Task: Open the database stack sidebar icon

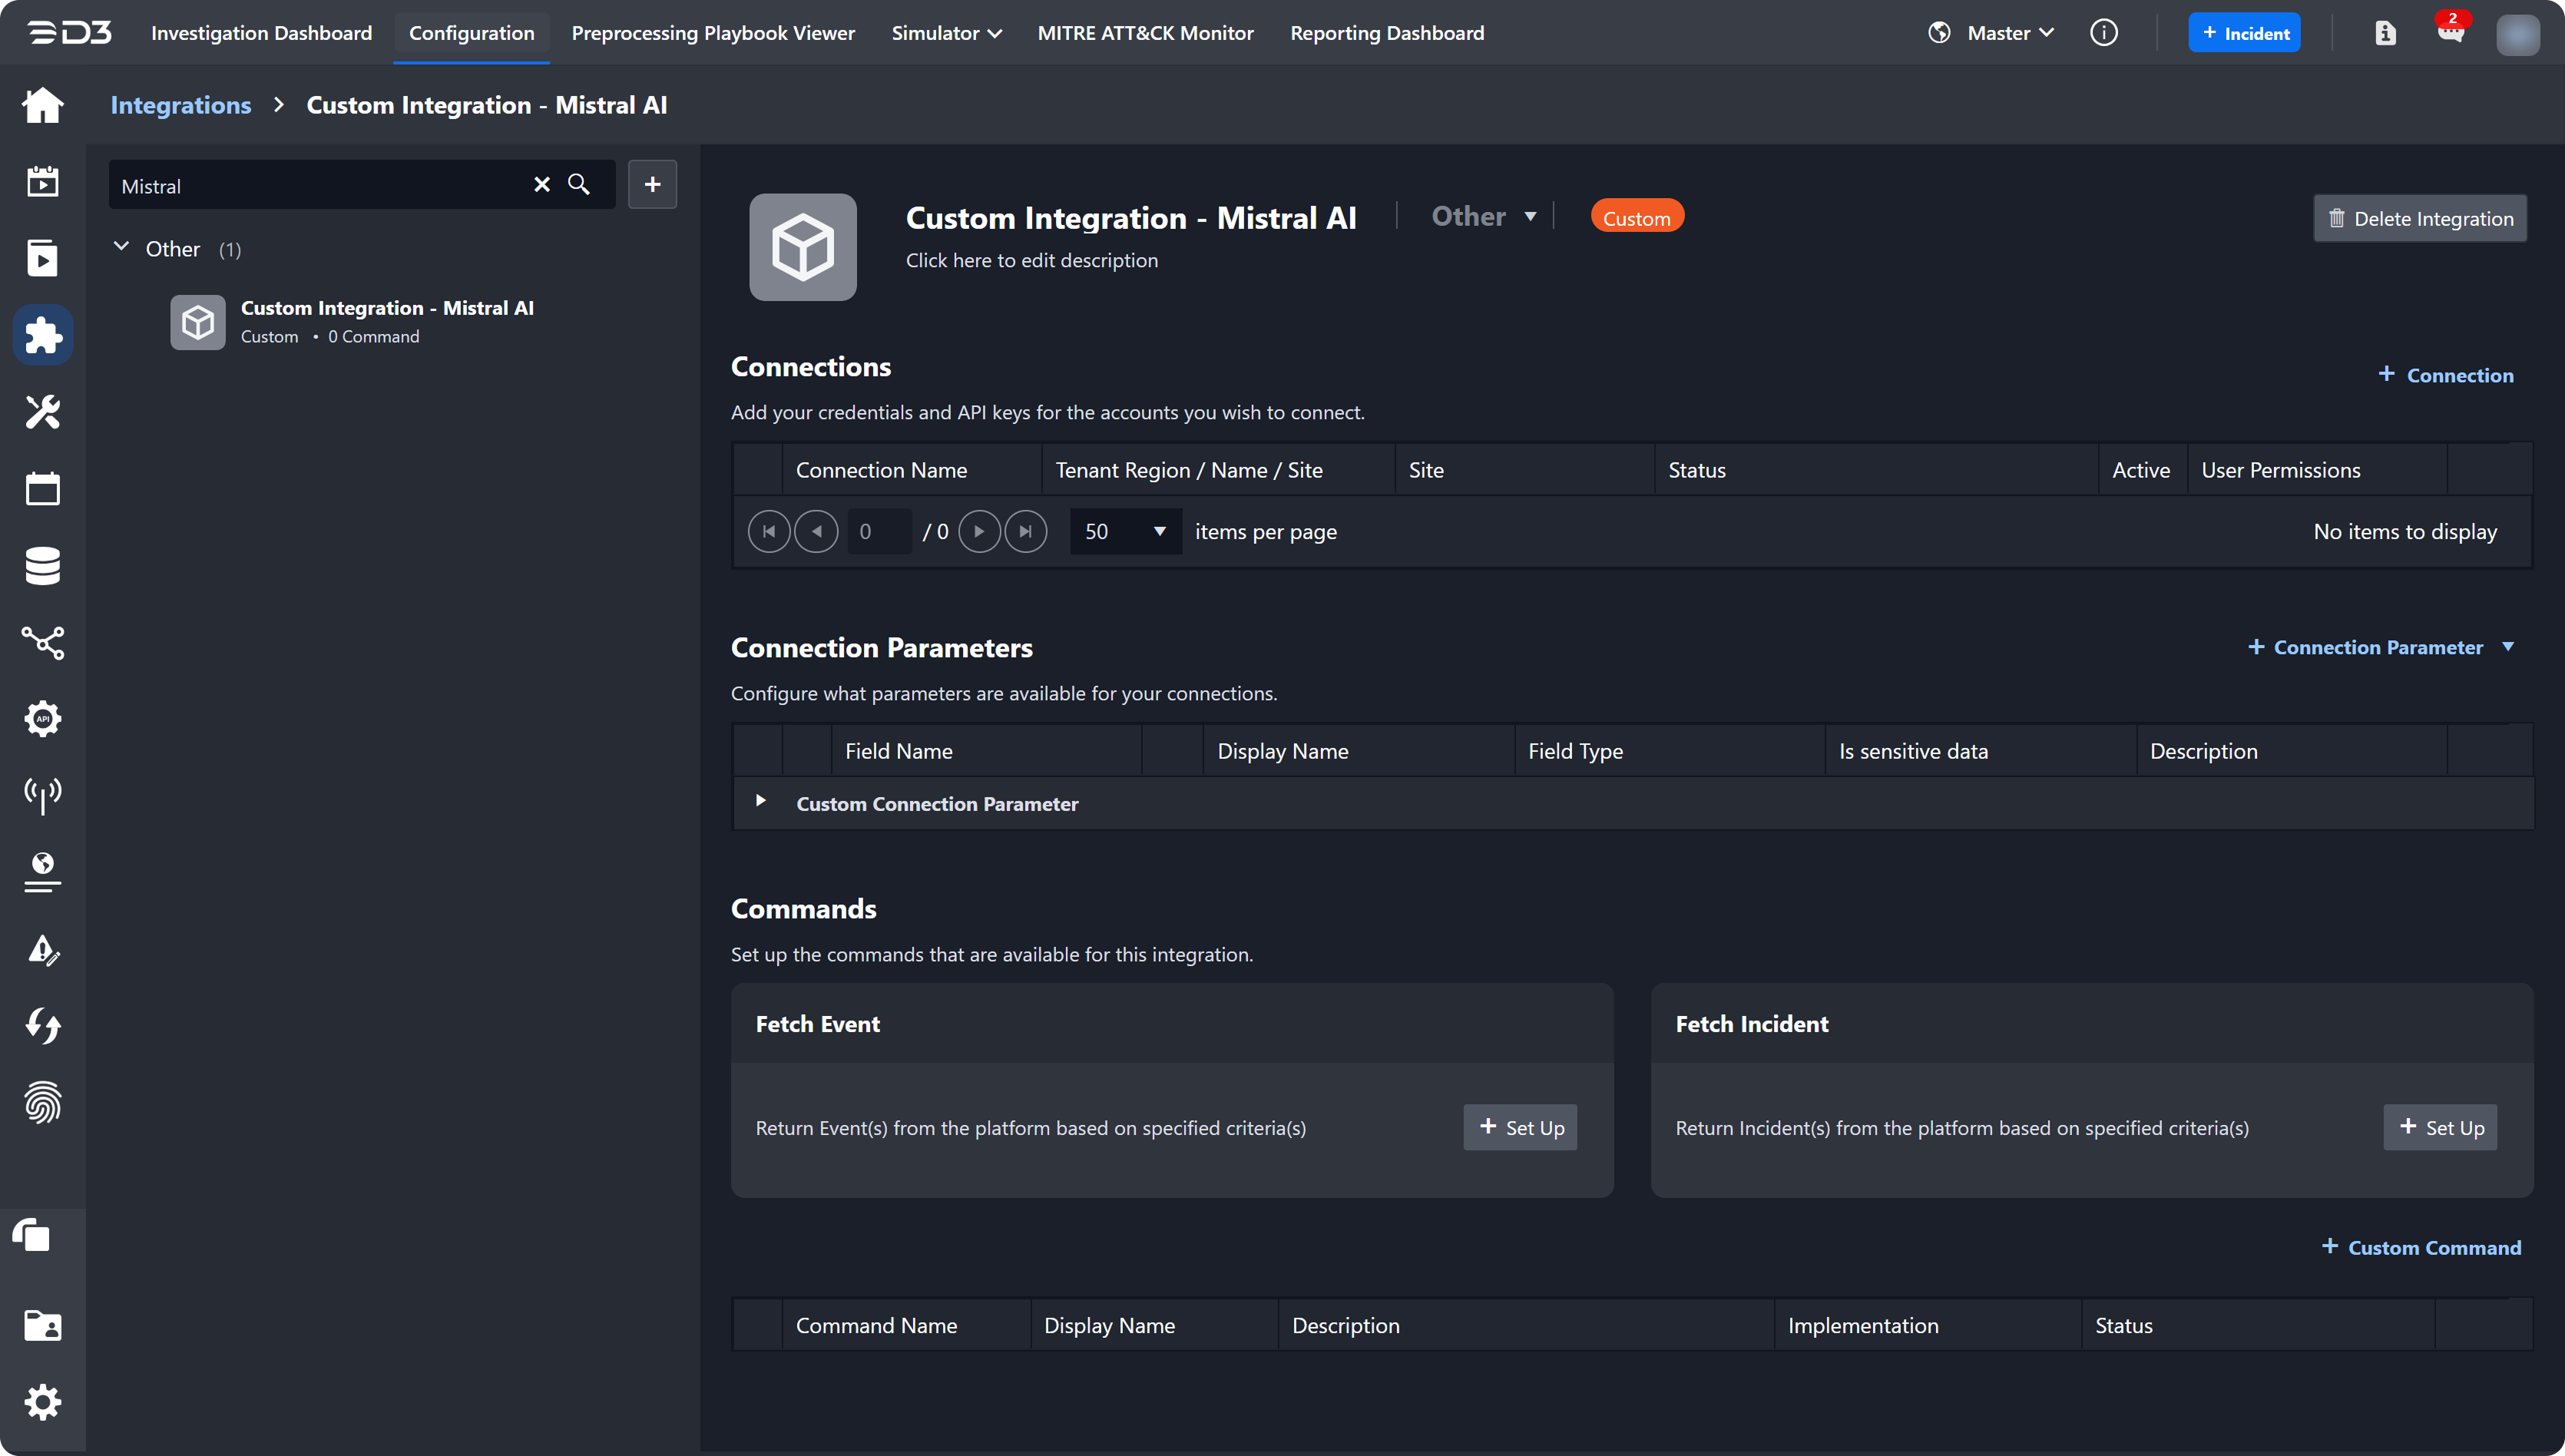Action: pyautogui.click(x=42, y=566)
